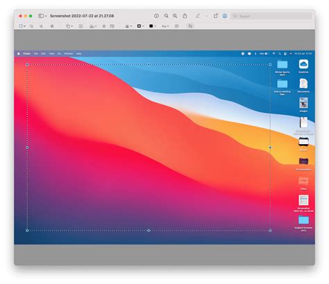The width and height of the screenshot is (329, 284).
Task: Zoom out with the minus magnifier
Action: (x=166, y=16)
